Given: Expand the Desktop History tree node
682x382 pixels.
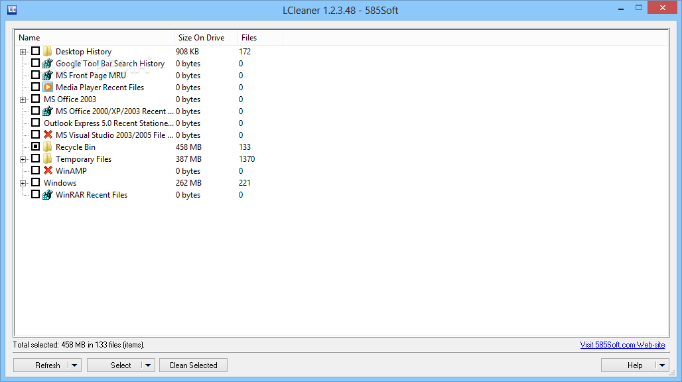Looking at the screenshot, I should coord(23,52).
